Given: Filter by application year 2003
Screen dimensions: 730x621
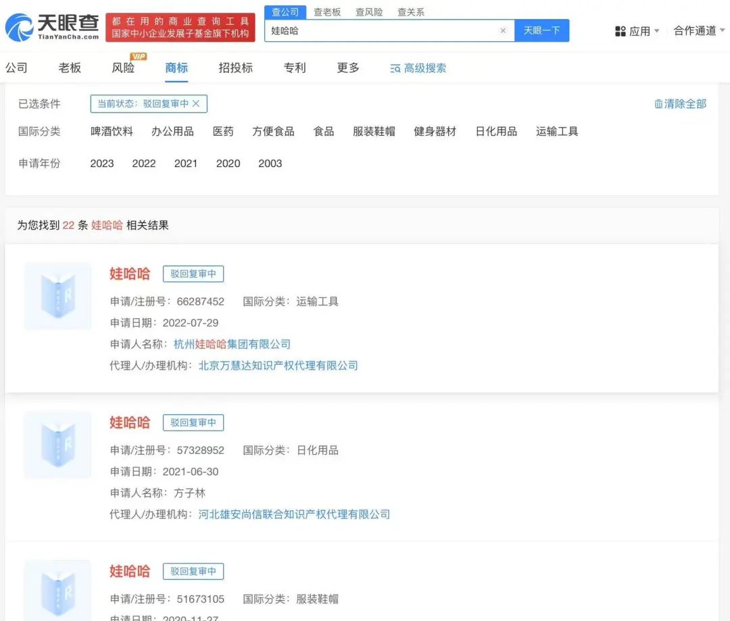Looking at the screenshot, I should (x=270, y=164).
